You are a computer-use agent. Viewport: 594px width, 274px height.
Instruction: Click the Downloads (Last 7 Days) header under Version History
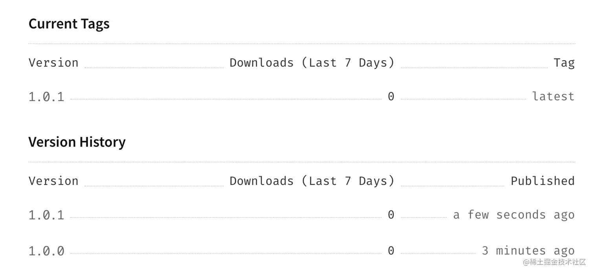pos(312,181)
